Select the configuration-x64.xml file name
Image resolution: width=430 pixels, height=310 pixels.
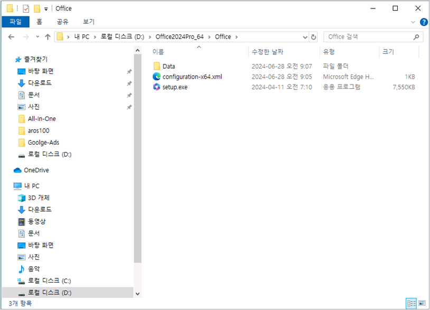(x=192, y=77)
